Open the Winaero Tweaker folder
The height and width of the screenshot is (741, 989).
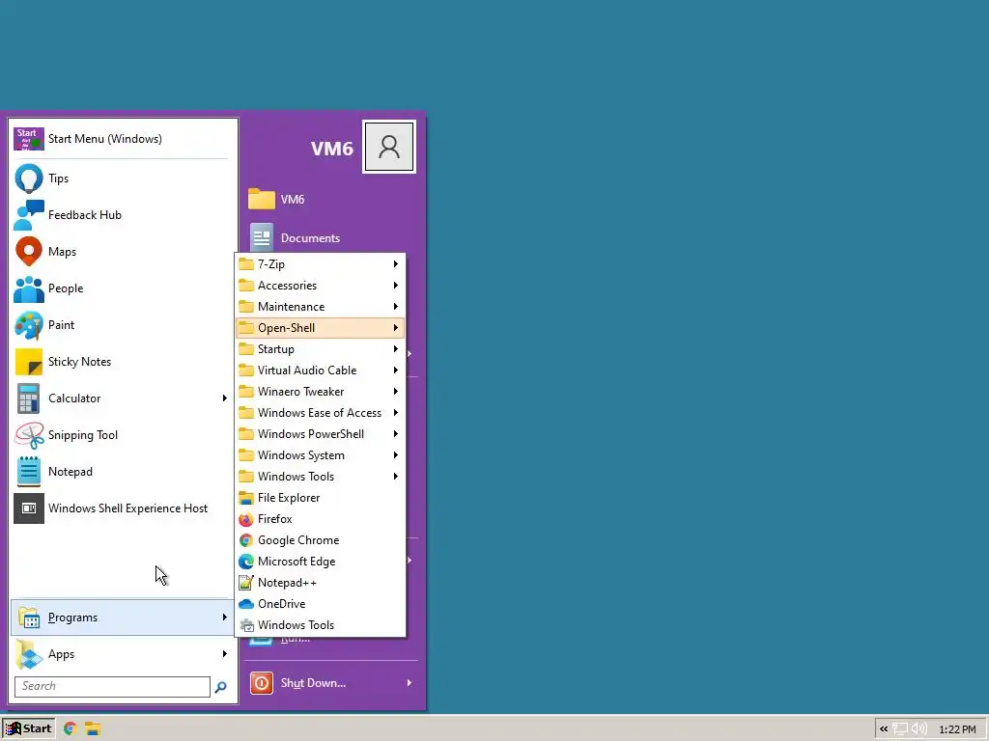(x=321, y=392)
